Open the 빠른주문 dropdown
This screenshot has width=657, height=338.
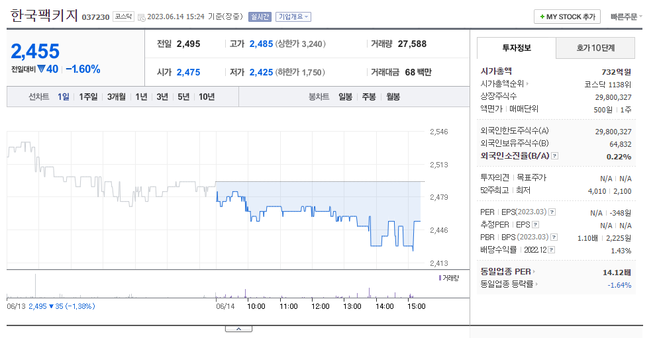(626, 17)
